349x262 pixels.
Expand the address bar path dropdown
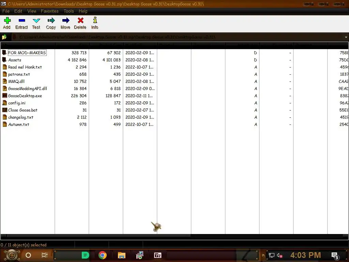(x=346, y=37)
